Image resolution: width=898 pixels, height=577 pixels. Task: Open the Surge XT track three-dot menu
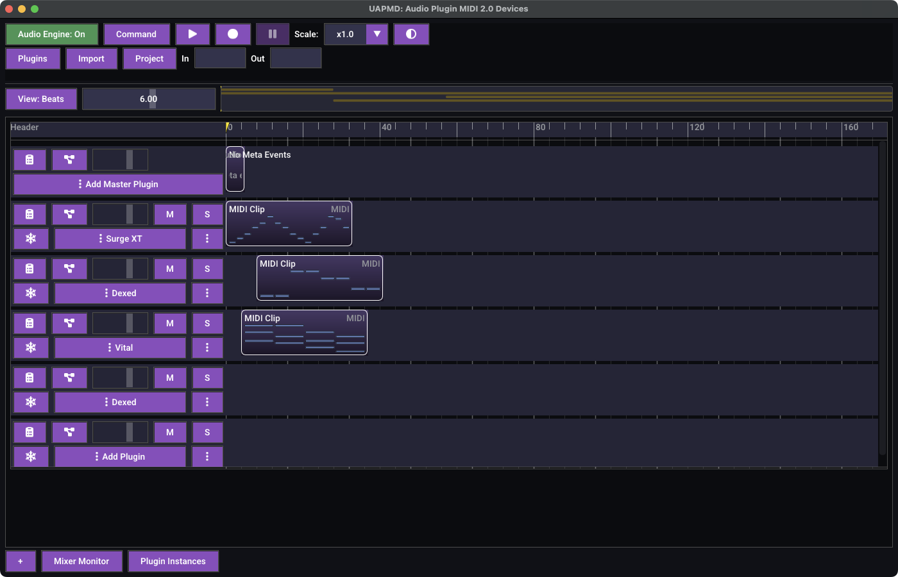click(x=207, y=238)
